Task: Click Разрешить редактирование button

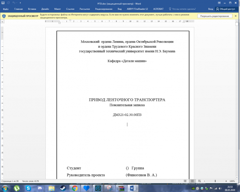Action: tap(214, 16)
